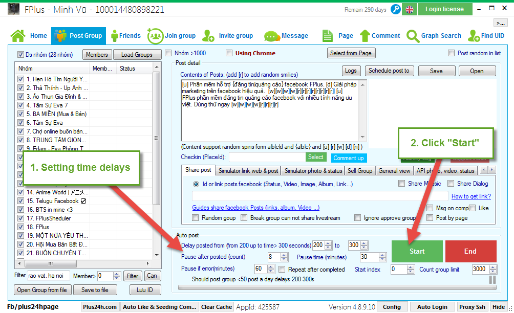Click the red End button
The width and height of the screenshot is (514, 313).
click(470, 251)
